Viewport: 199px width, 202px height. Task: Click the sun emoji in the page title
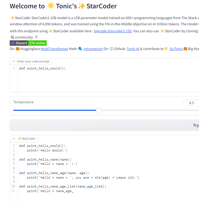(50, 6)
